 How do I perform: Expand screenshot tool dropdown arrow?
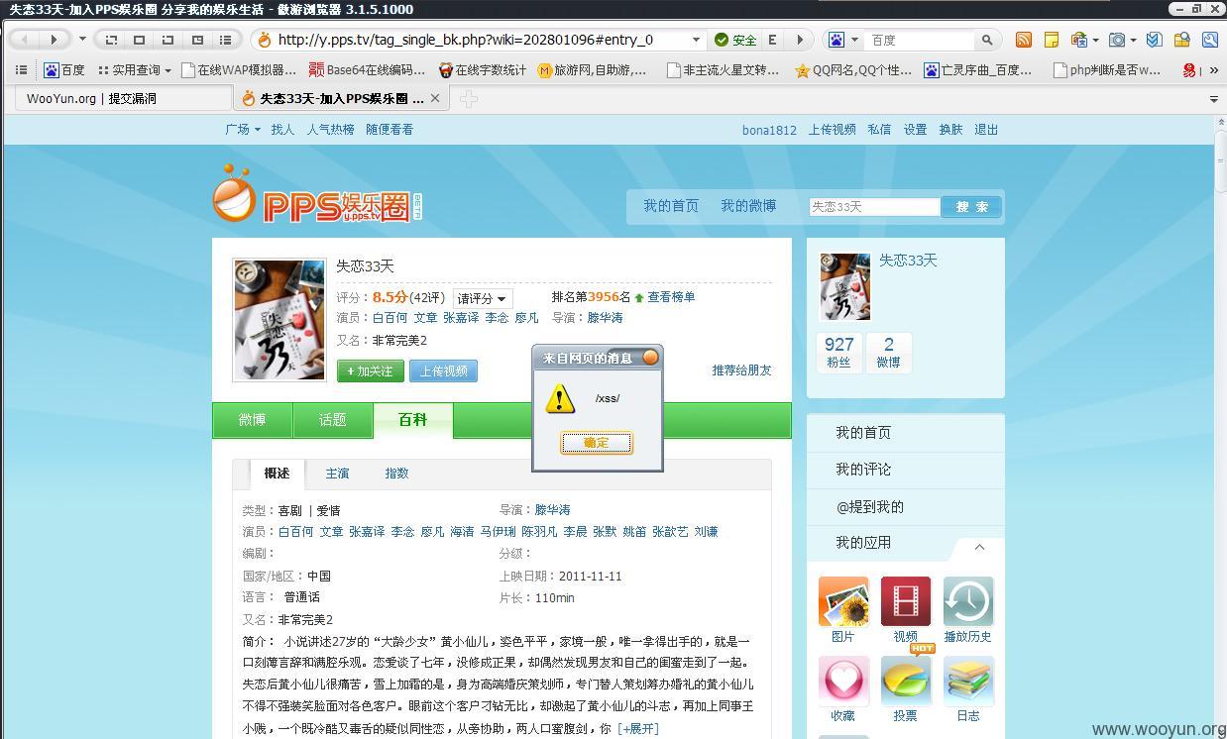[1134, 41]
